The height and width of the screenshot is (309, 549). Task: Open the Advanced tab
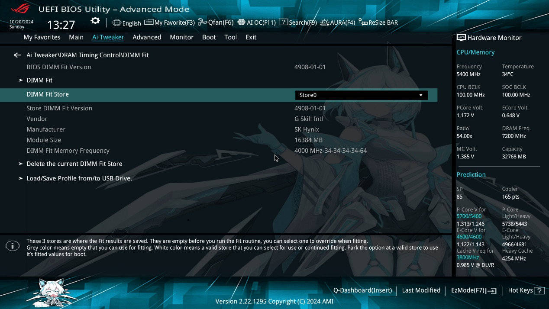click(147, 37)
